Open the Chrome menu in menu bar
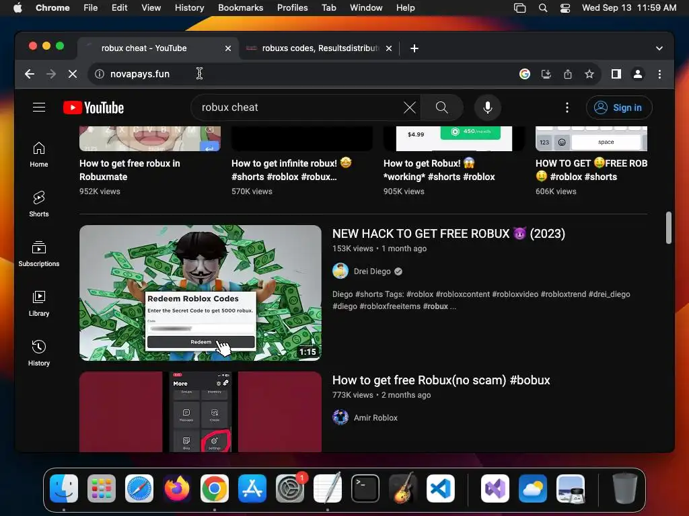The image size is (689, 516). point(52,7)
